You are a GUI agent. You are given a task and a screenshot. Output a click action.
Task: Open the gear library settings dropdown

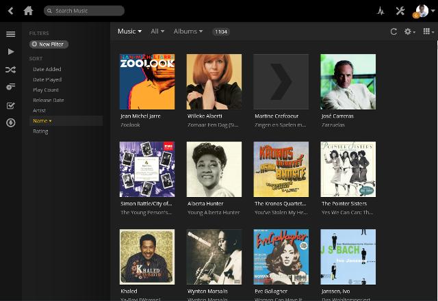point(409,31)
